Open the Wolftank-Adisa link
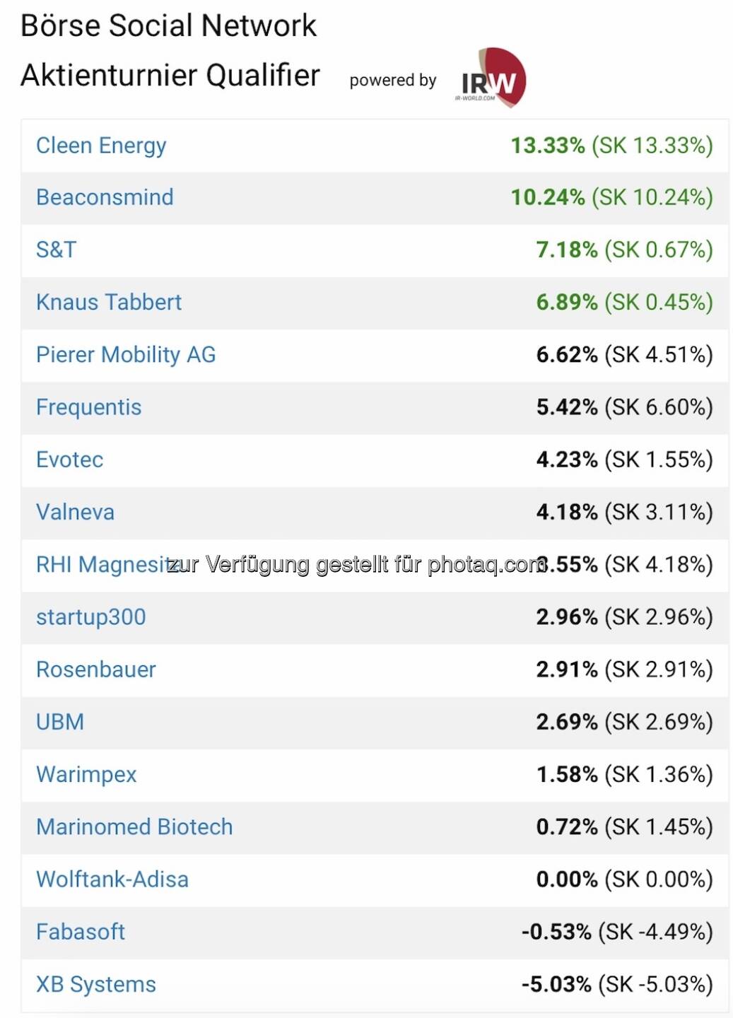Image resolution: width=733 pixels, height=1018 pixels. pyautogui.click(x=112, y=879)
